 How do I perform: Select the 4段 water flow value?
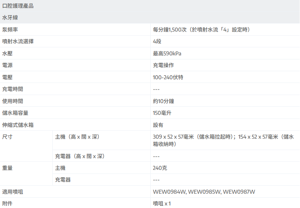coord(157,41)
